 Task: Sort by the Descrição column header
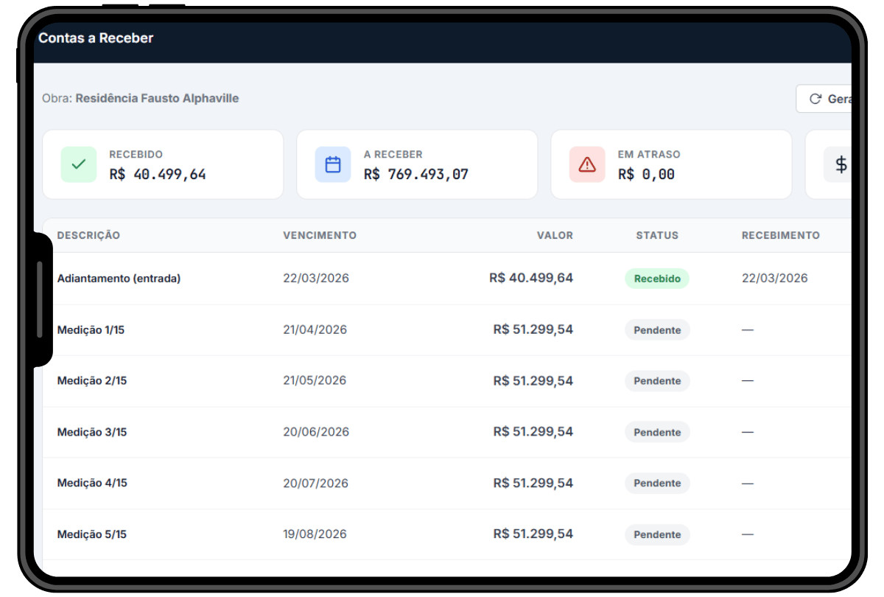pyautogui.click(x=88, y=235)
